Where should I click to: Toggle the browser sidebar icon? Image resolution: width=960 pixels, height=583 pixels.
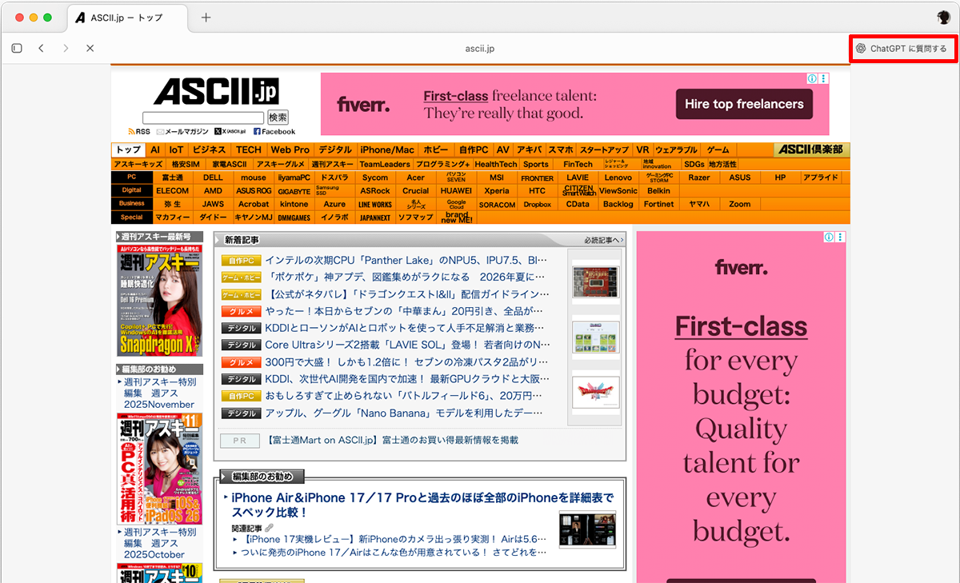[17, 48]
